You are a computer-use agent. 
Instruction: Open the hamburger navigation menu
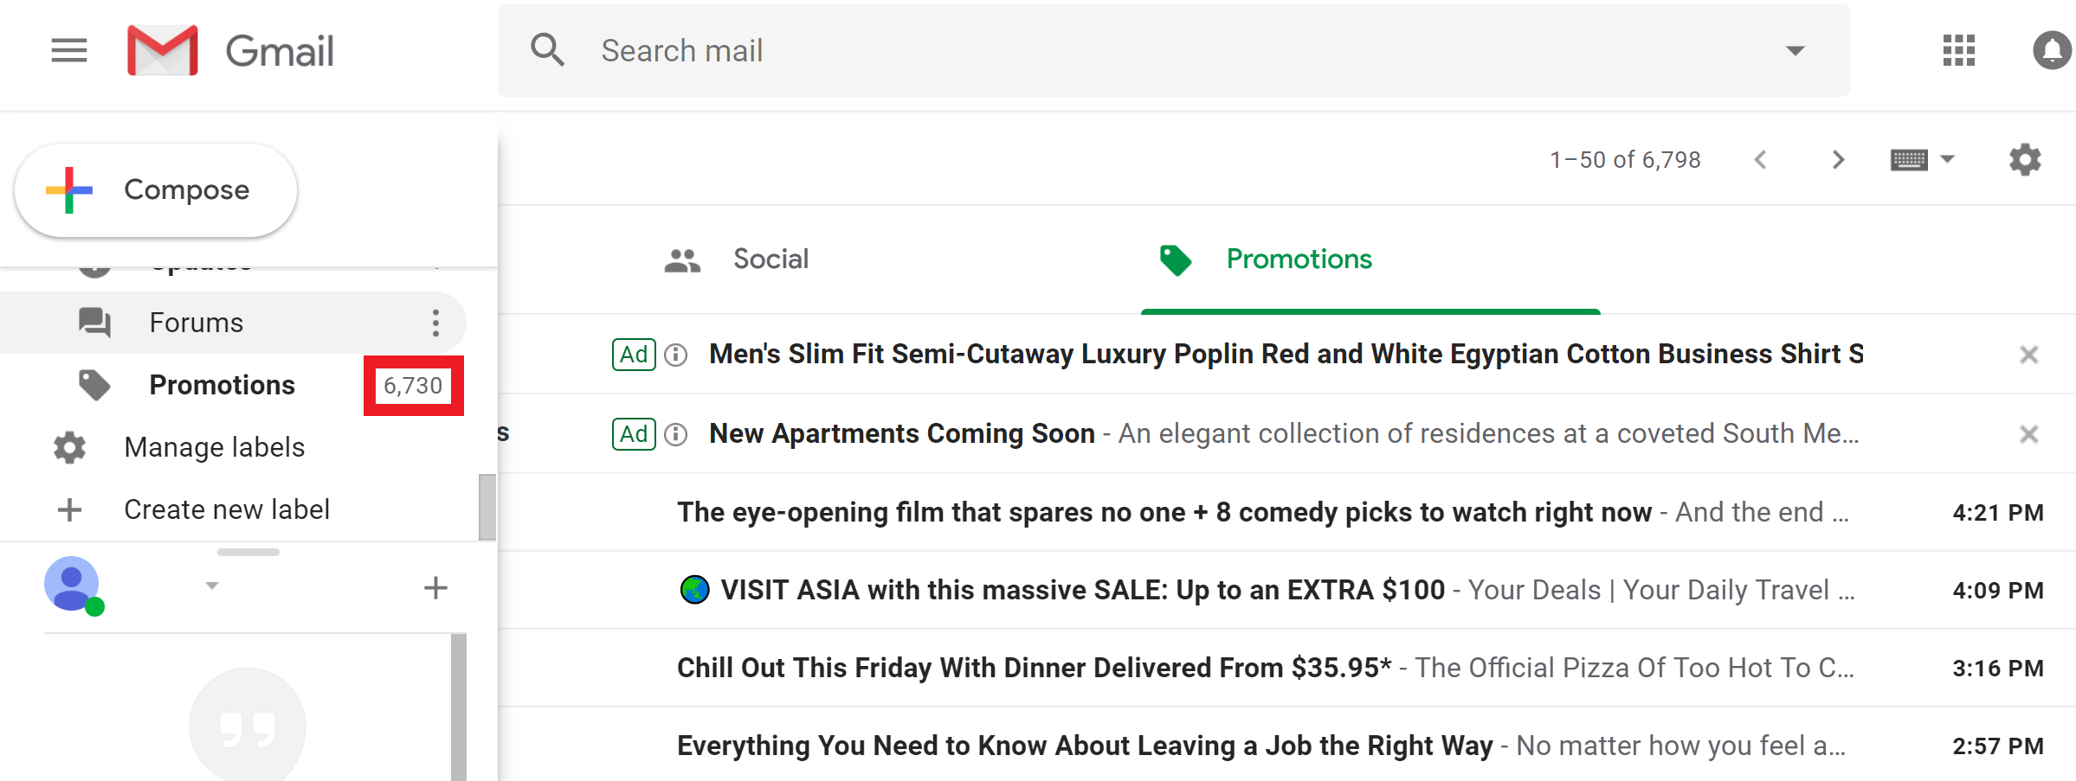68,51
